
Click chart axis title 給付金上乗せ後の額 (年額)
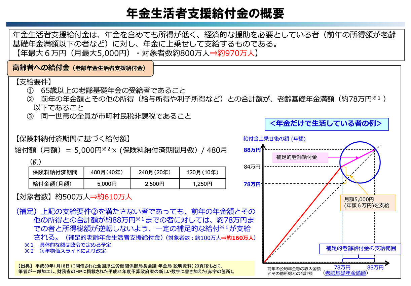(274, 138)
